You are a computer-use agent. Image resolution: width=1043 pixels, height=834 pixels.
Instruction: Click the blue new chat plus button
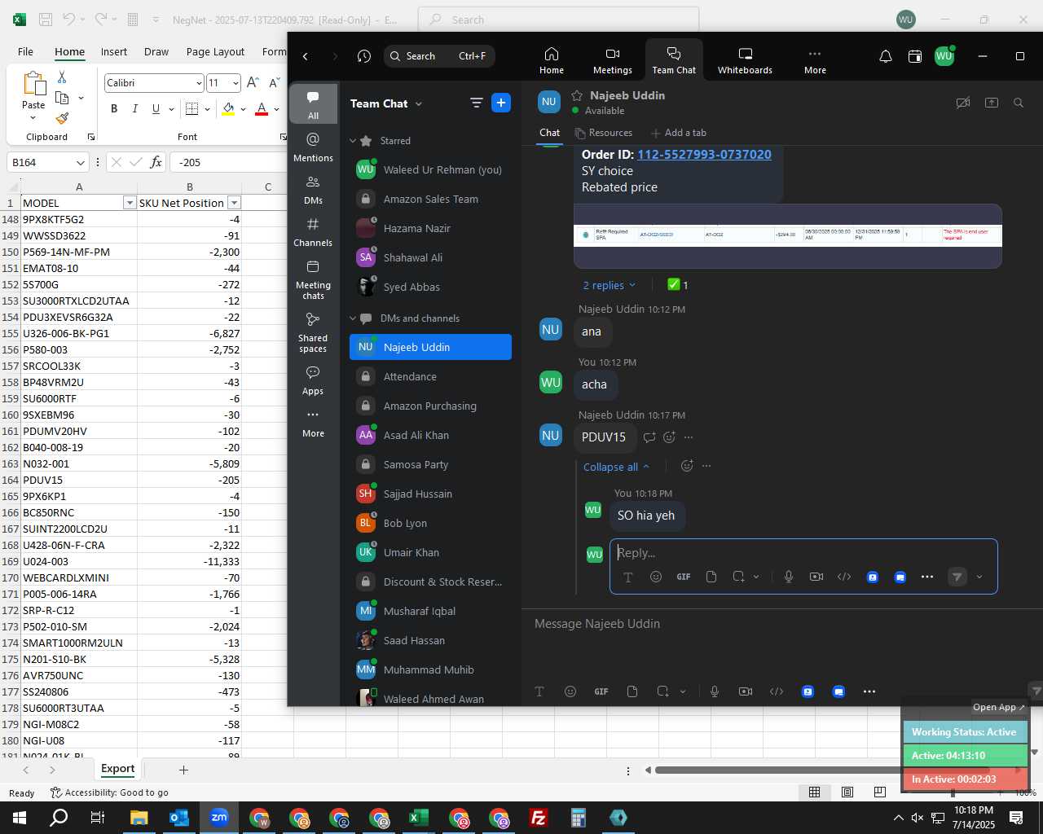(501, 103)
